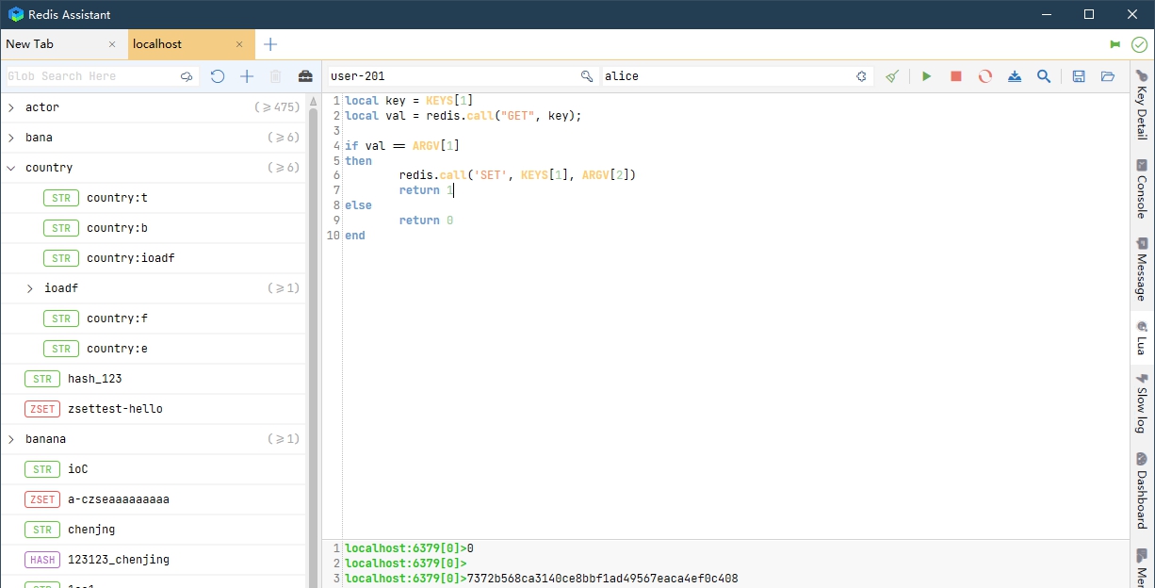Add a new key using the plus icon

point(247,75)
